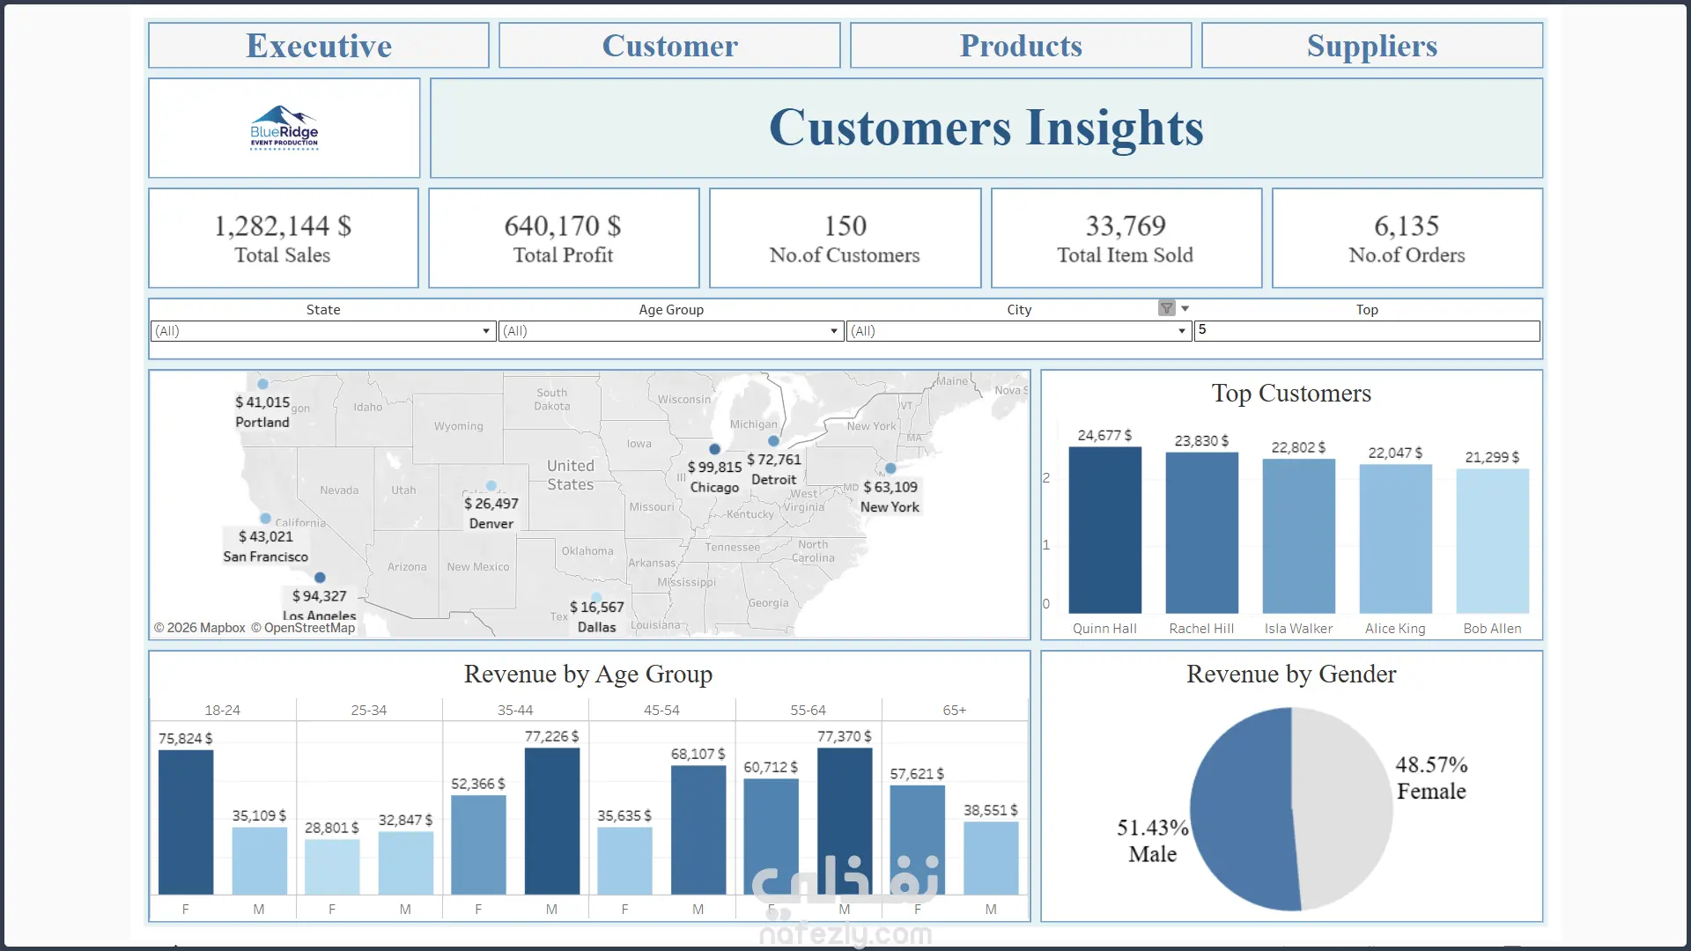Open the Suppliers dashboard tab
Viewport: 1691px width, 951px height.
point(1371,46)
